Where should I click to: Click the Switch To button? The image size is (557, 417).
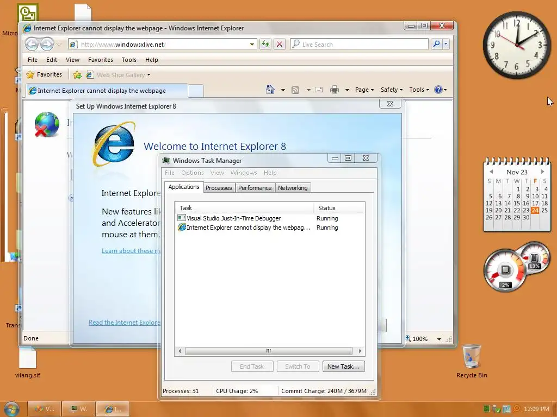coord(298,367)
